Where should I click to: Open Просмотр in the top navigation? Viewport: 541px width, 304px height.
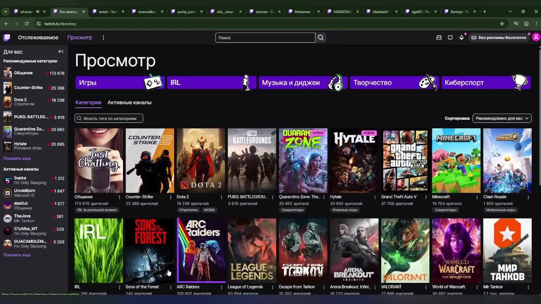(79, 38)
